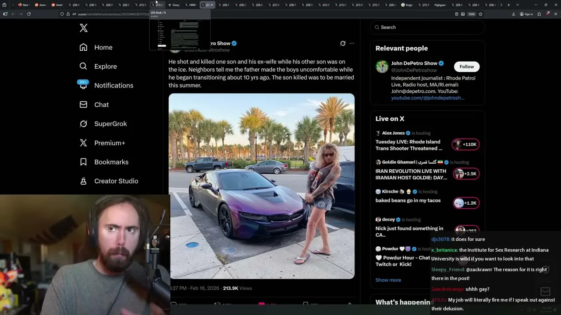Toggle the picture-in-picture icon in address bar
This screenshot has width=561, height=315.
463,14
